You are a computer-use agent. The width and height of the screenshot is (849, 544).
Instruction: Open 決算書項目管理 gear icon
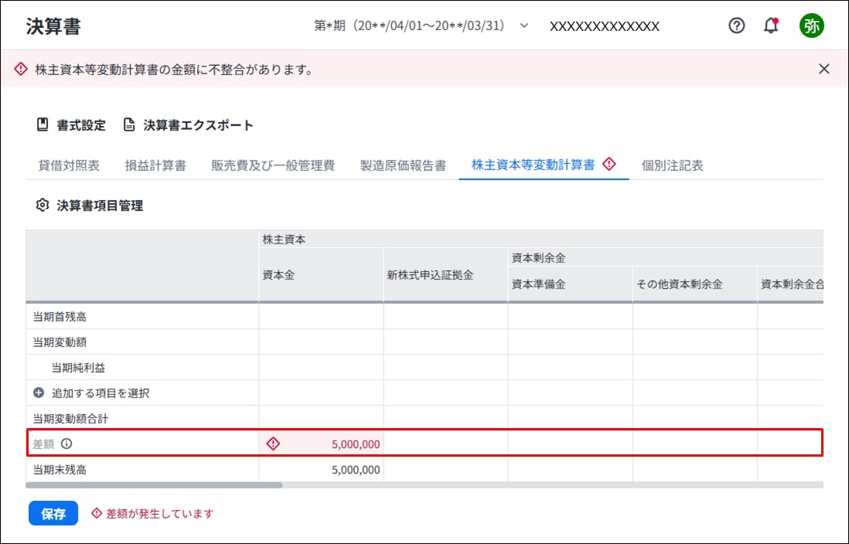[x=43, y=205]
